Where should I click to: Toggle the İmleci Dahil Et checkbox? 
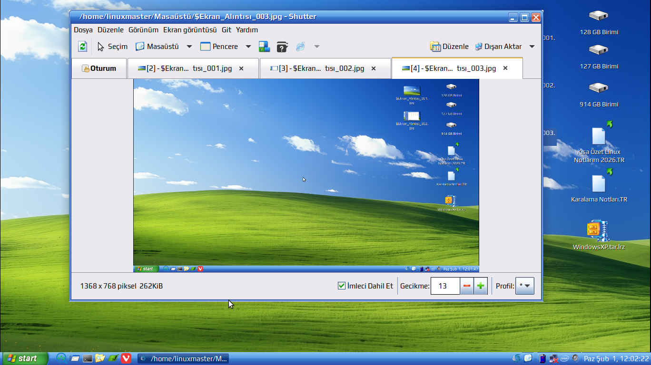[x=341, y=286]
